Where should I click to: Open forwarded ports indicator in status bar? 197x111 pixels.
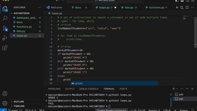tap(42, 110)
